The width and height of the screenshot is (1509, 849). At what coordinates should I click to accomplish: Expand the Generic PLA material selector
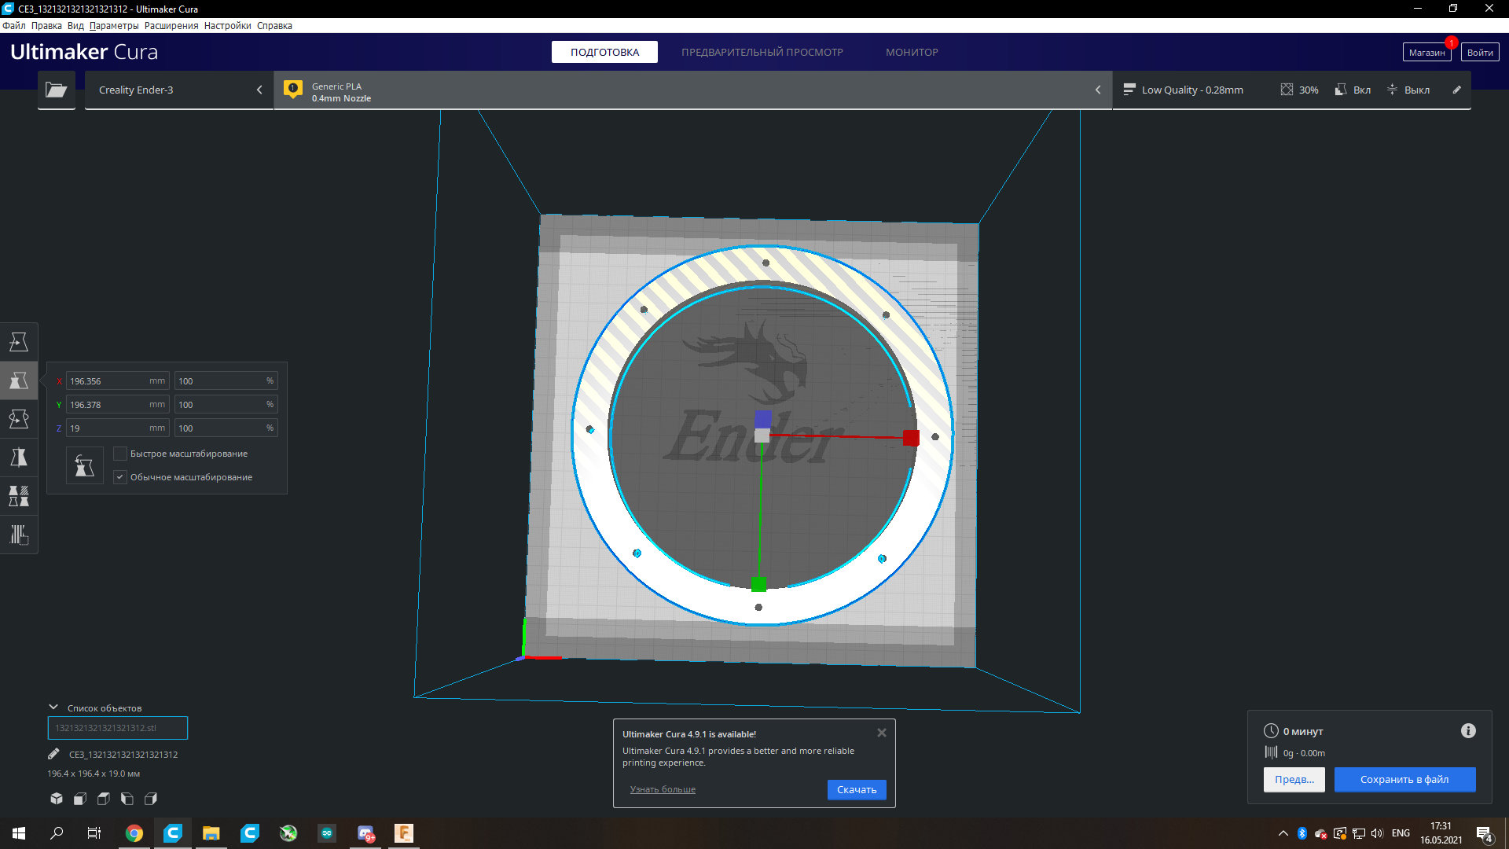tap(692, 90)
